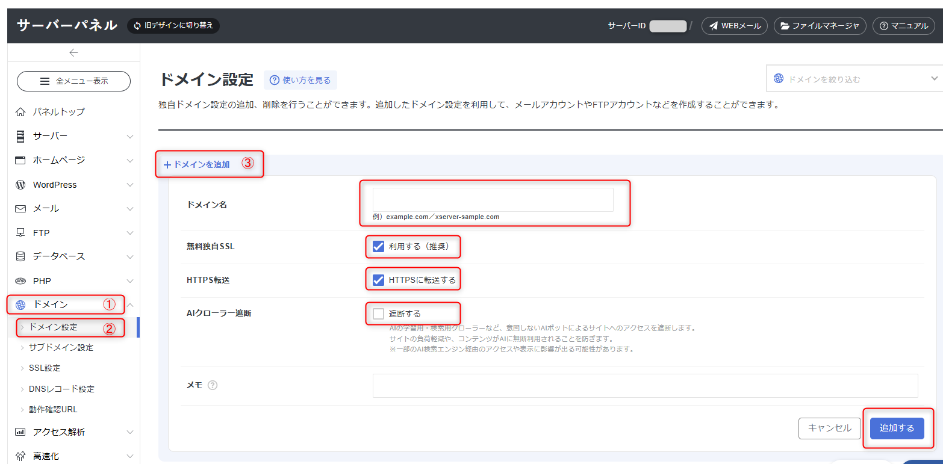Click the WordPress logo icon in sidebar
Image resolution: width=943 pixels, height=464 pixels.
point(20,185)
